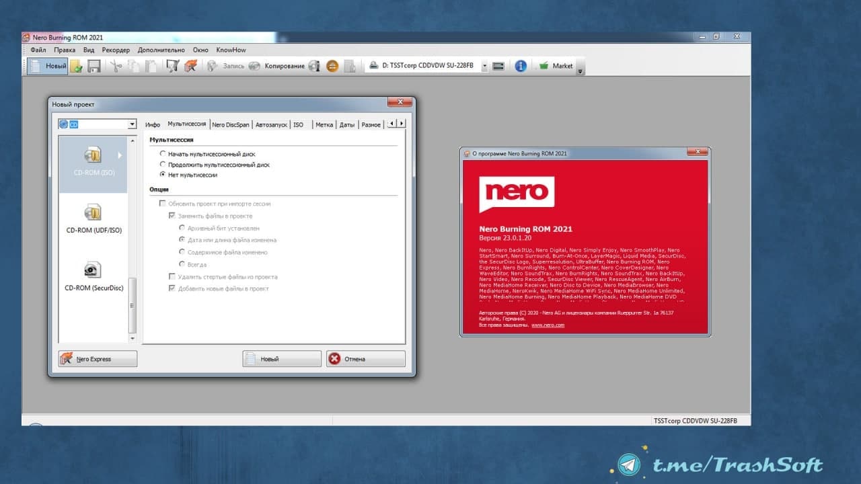Viewport: 861px width, 484px height.
Task: Click the Open folder icon in toolbar
Action: (x=77, y=66)
